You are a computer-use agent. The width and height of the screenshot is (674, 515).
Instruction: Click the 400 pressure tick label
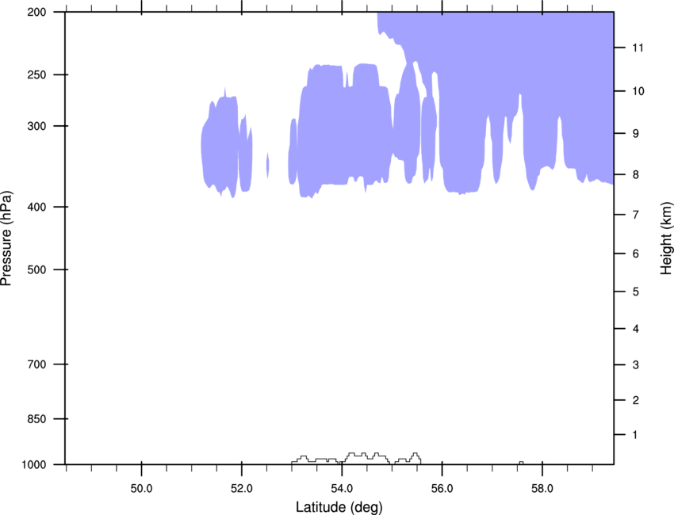pyautogui.click(x=36, y=207)
